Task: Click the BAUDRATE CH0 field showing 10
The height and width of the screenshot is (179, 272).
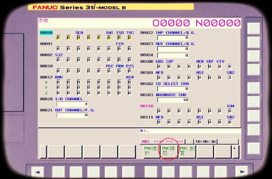Action: (x=173, y=100)
